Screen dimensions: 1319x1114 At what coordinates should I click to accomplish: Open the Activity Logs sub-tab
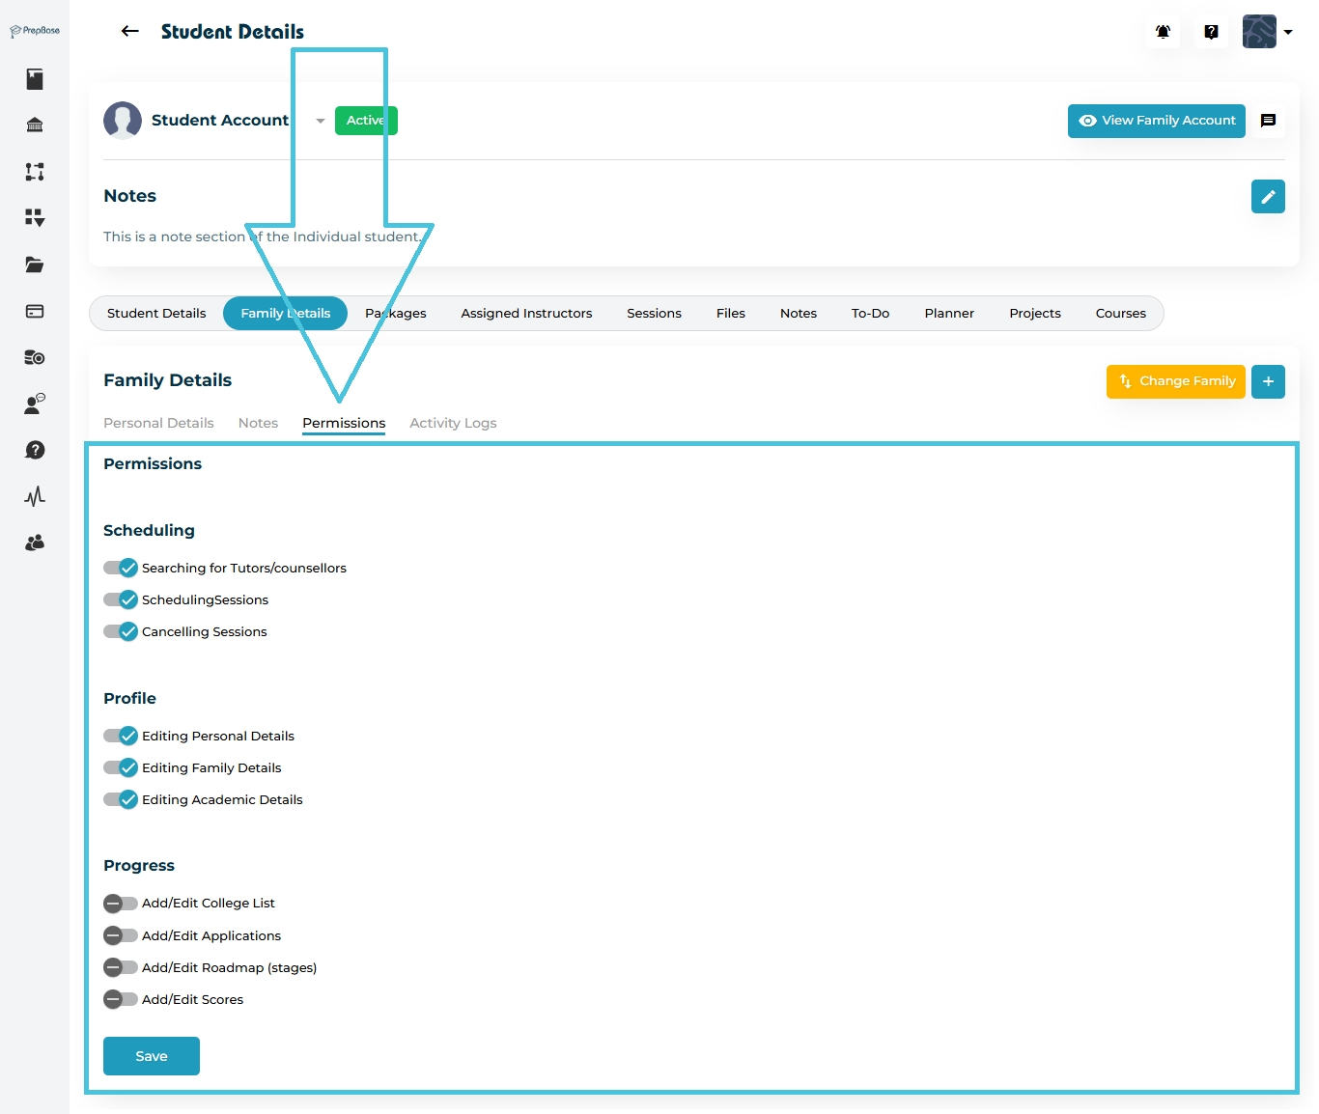pyautogui.click(x=453, y=423)
